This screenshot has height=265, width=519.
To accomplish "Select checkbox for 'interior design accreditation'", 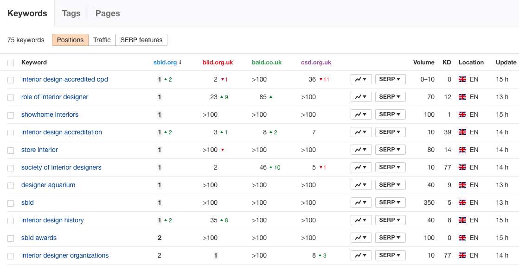I will pos(11,132).
